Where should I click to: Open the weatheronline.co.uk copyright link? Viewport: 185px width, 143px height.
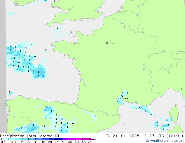(165, 141)
